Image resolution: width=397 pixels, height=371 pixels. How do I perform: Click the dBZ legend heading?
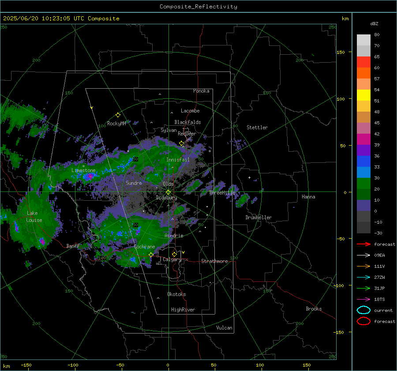(x=374, y=23)
